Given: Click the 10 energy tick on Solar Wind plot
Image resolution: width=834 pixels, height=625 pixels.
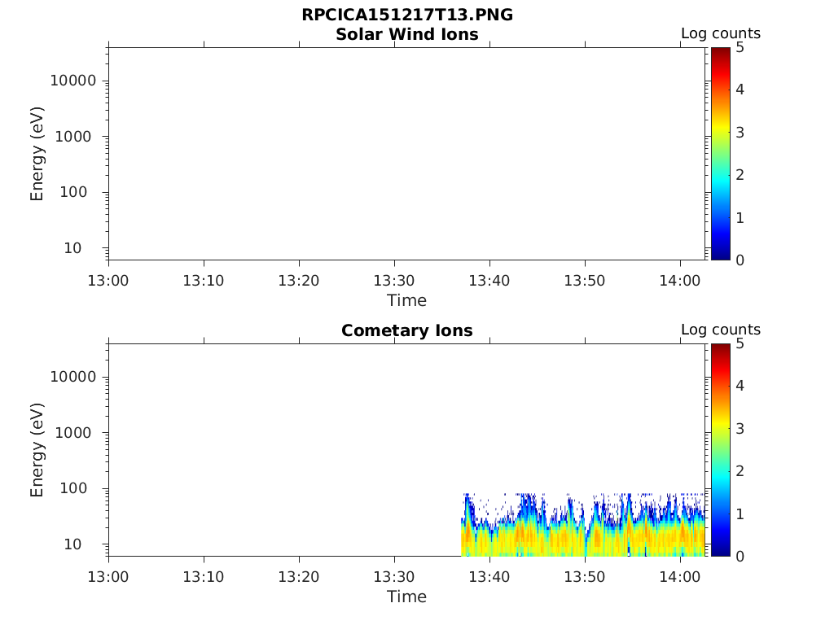Looking at the screenshot, I should coord(72,247).
